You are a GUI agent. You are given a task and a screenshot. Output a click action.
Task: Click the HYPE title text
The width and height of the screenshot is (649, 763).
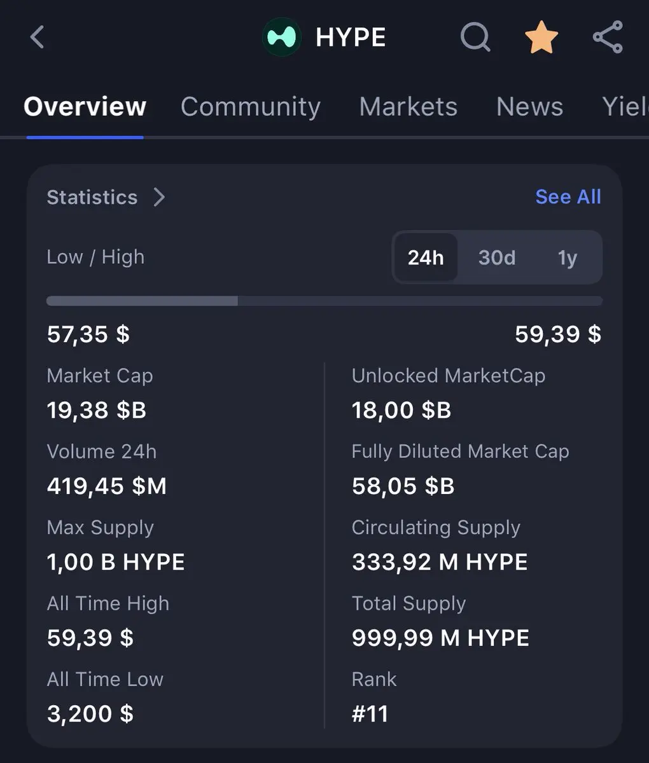[x=351, y=38]
